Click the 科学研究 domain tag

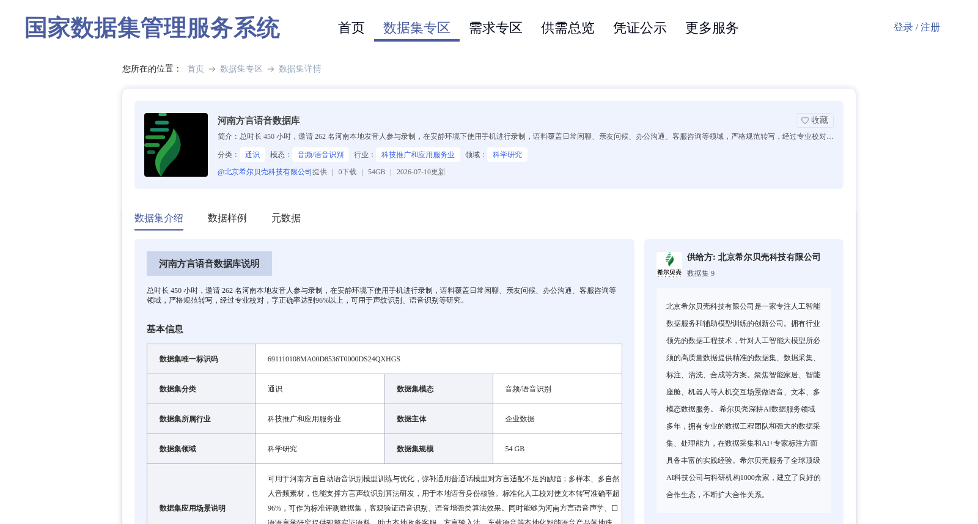pyautogui.click(x=507, y=155)
